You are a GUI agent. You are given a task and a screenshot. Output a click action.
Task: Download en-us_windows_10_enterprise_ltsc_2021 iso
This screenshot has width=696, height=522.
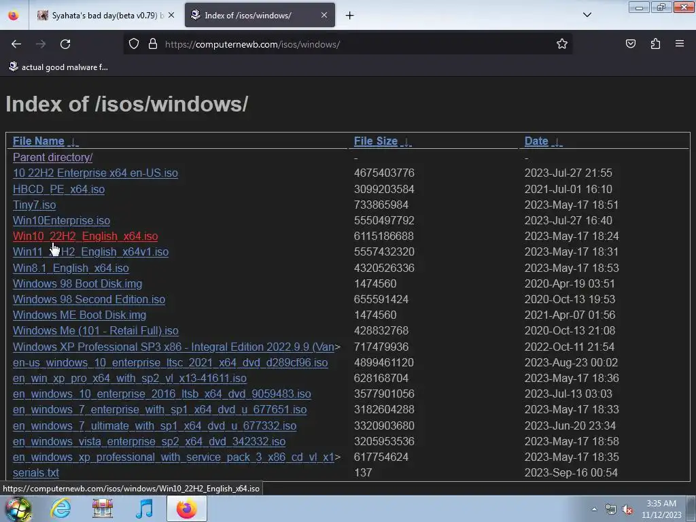pyautogui.click(x=171, y=363)
